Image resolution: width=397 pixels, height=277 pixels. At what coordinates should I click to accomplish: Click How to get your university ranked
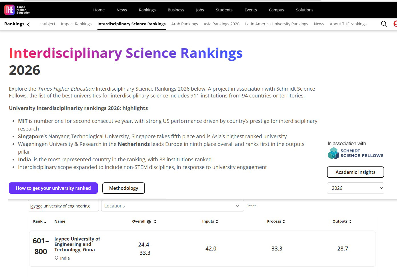point(53,188)
